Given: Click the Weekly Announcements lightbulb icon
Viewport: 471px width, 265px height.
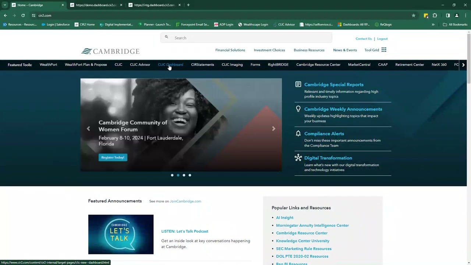Looking at the screenshot, I should (x=298, y=109).
